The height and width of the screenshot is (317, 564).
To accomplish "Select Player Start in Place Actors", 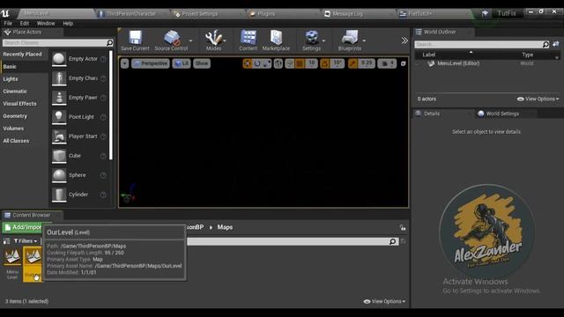I will 79,136.
